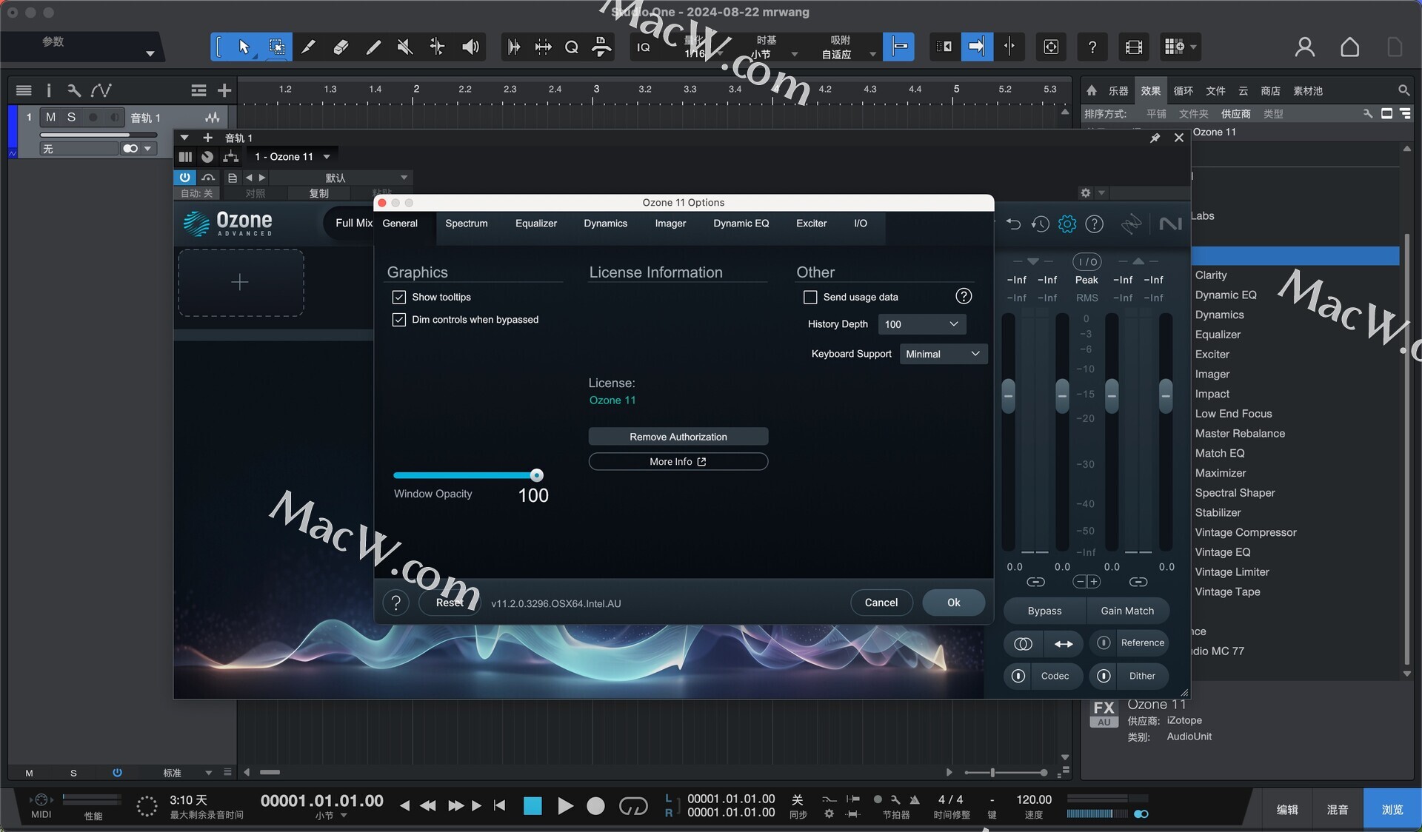Open the Keyboard Support dropdown
1422x832 pixels.
(x=943, y=354)
